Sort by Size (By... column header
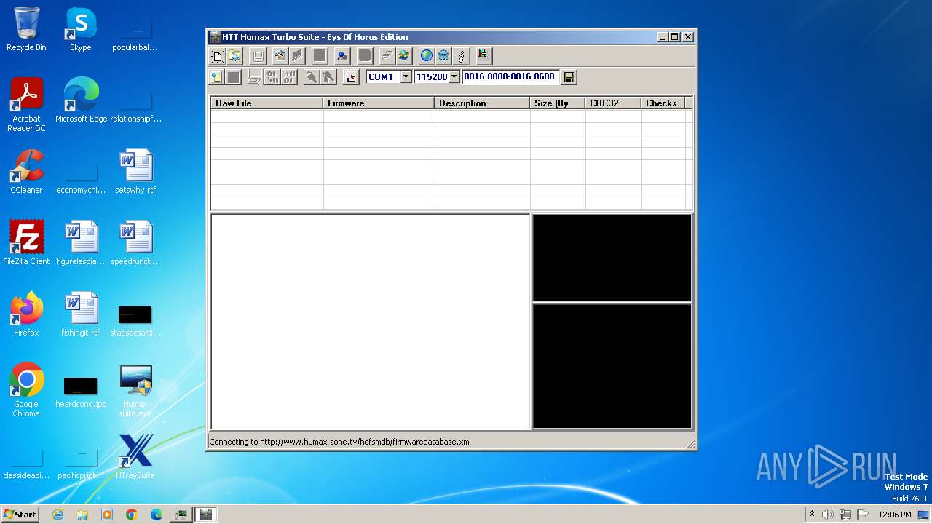This screenshot has width=932, height=524. pyautogui.click(x=558, y=103)
